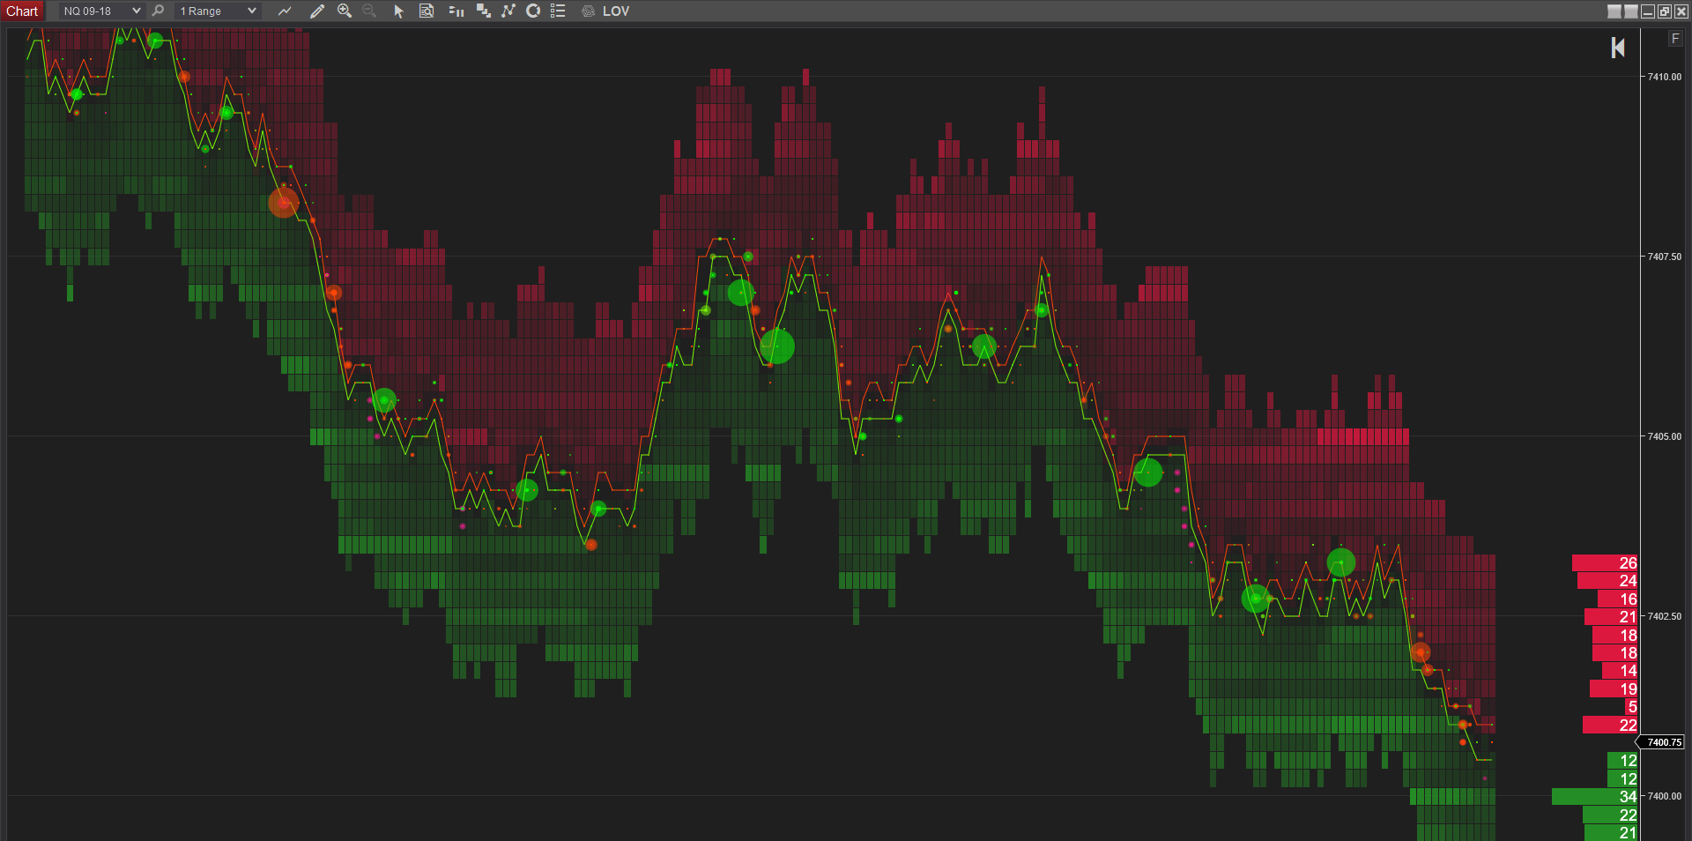Close the chart window
Image resolution: width=1692 pixels, height=841 pixels.
tap(1681, 11)
